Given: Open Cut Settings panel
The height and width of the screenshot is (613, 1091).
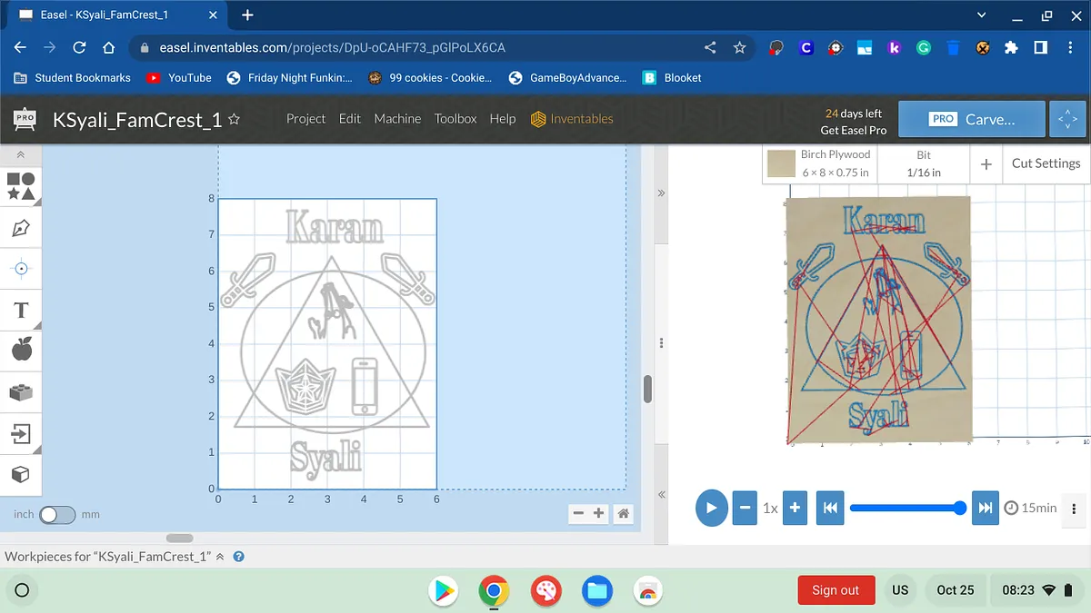Looking at the screenshot, I should (1046, 163).
